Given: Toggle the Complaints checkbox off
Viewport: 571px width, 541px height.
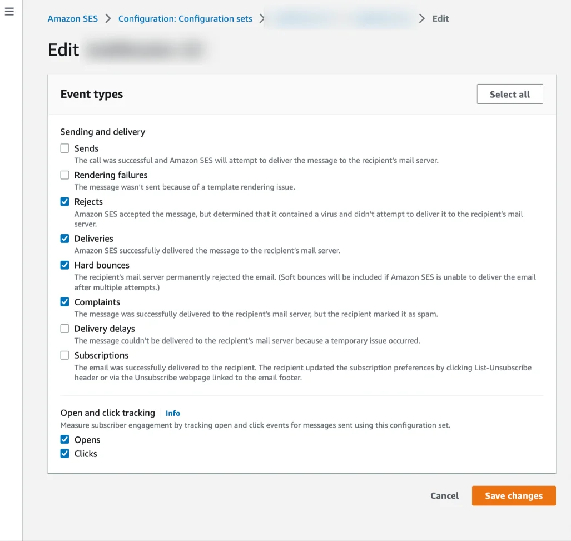Looking at the screenshot, I should 65,302.
